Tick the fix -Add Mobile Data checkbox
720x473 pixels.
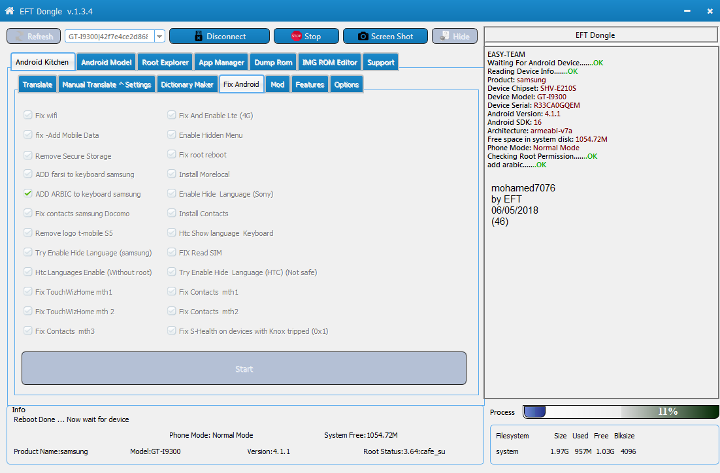point(28,135)
